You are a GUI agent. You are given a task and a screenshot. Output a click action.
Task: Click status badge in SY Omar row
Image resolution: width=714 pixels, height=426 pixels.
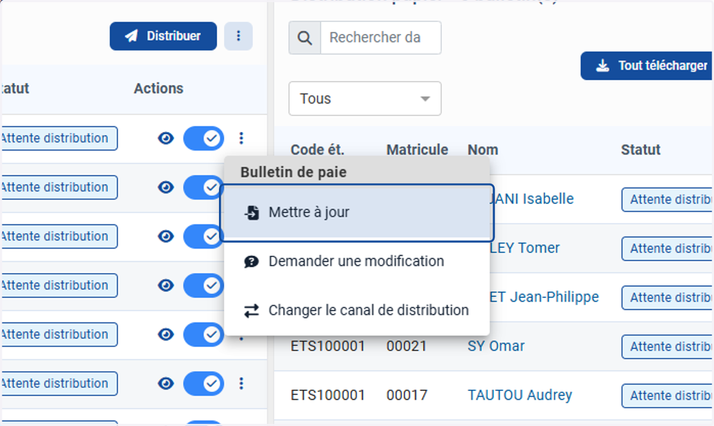pos(668,346)
